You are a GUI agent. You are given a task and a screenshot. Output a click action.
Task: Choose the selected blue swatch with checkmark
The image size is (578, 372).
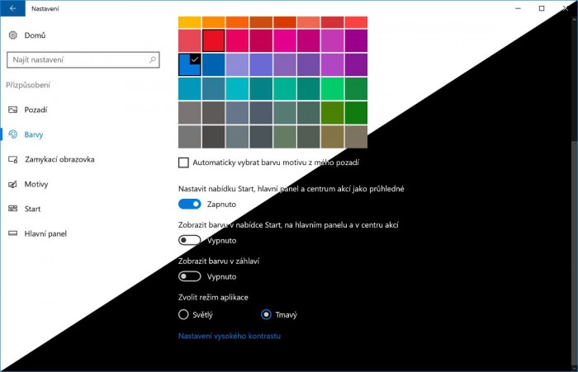(190, 64)
